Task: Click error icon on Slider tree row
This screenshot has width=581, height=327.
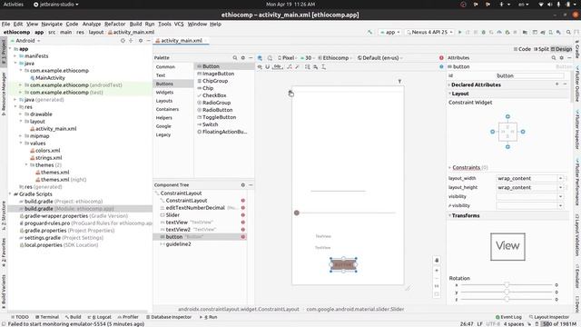Action: tap(243, 215)
